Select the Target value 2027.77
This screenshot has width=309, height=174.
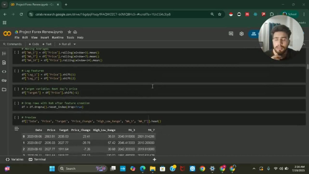coord(63,143)
